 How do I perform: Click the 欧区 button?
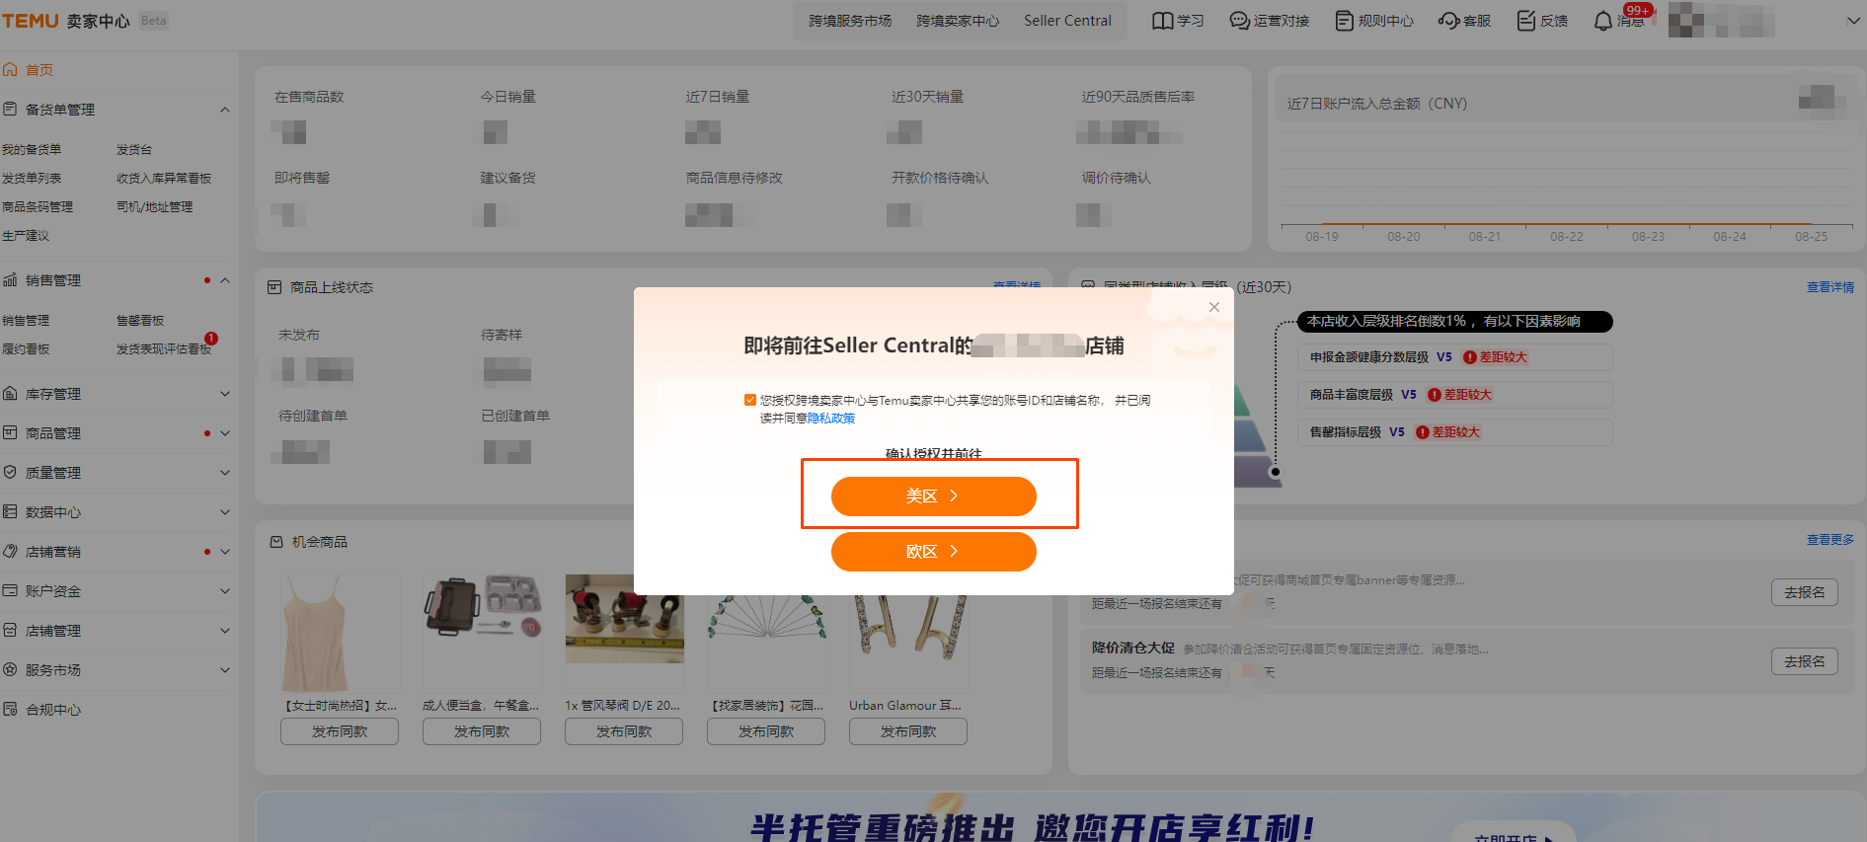pos(933,552)
